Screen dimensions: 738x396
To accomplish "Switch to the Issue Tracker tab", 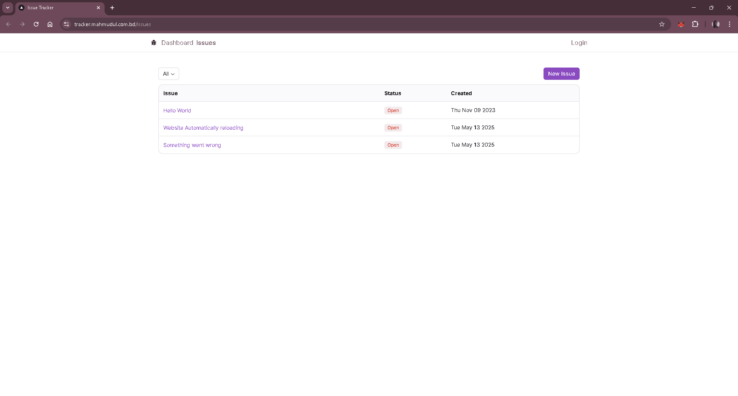I will (x=54, y=7).
